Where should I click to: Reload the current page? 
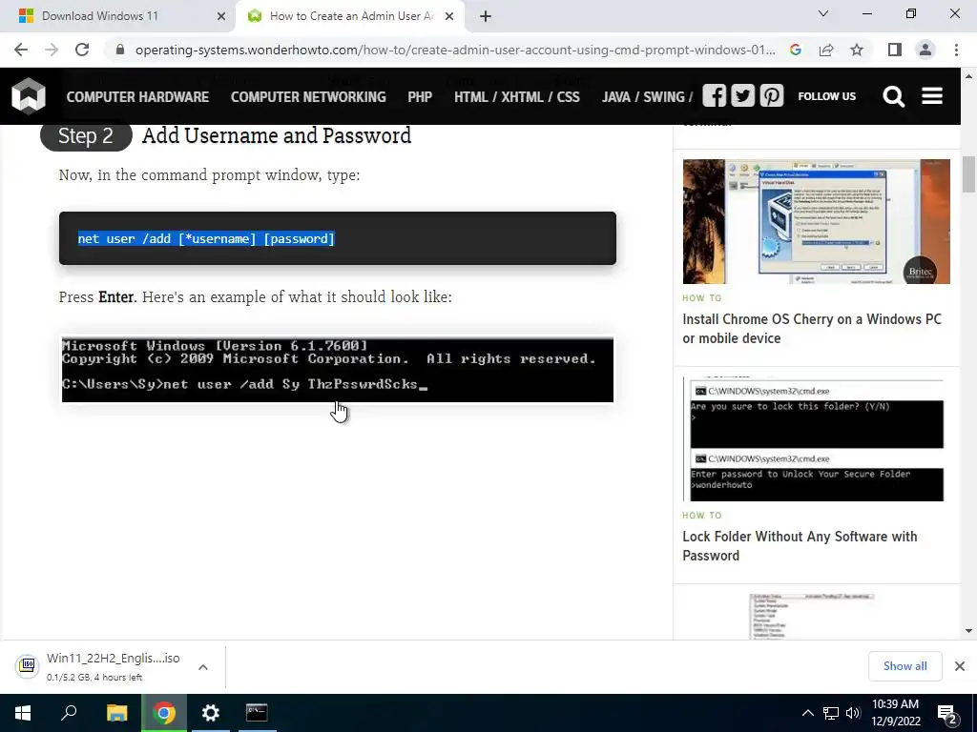click(82, 50)
